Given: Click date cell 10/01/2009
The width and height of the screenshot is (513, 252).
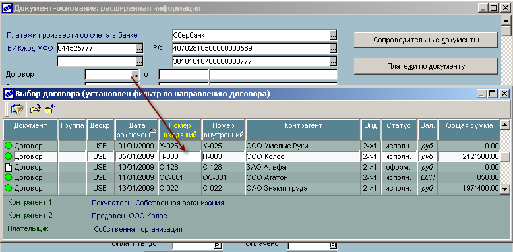Looking at the screenshot, I should click(x=136, y=167).
